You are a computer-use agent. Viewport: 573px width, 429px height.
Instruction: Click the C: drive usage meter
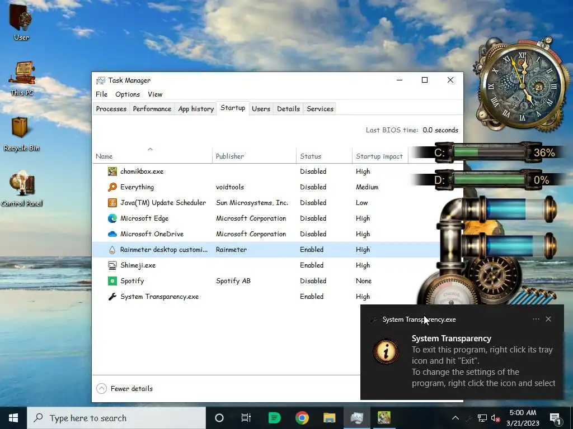pyautogui.click(x=490, y=152)
